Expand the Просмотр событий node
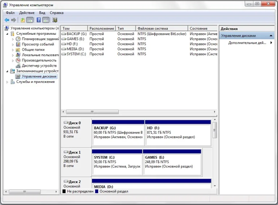The height and width of the screenshot is (205, 278). (x=13, y=44)
